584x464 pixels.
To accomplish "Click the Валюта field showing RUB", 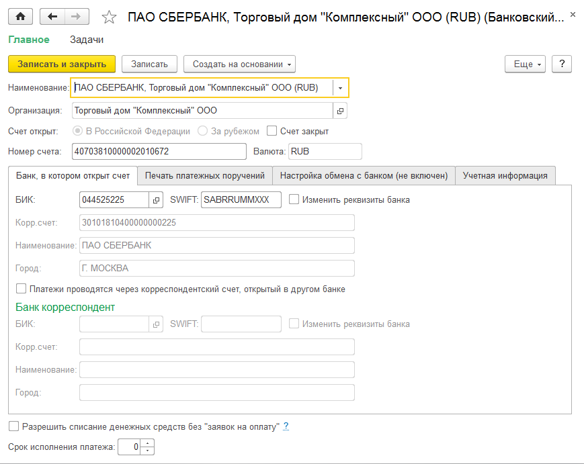I will [325, 152].
